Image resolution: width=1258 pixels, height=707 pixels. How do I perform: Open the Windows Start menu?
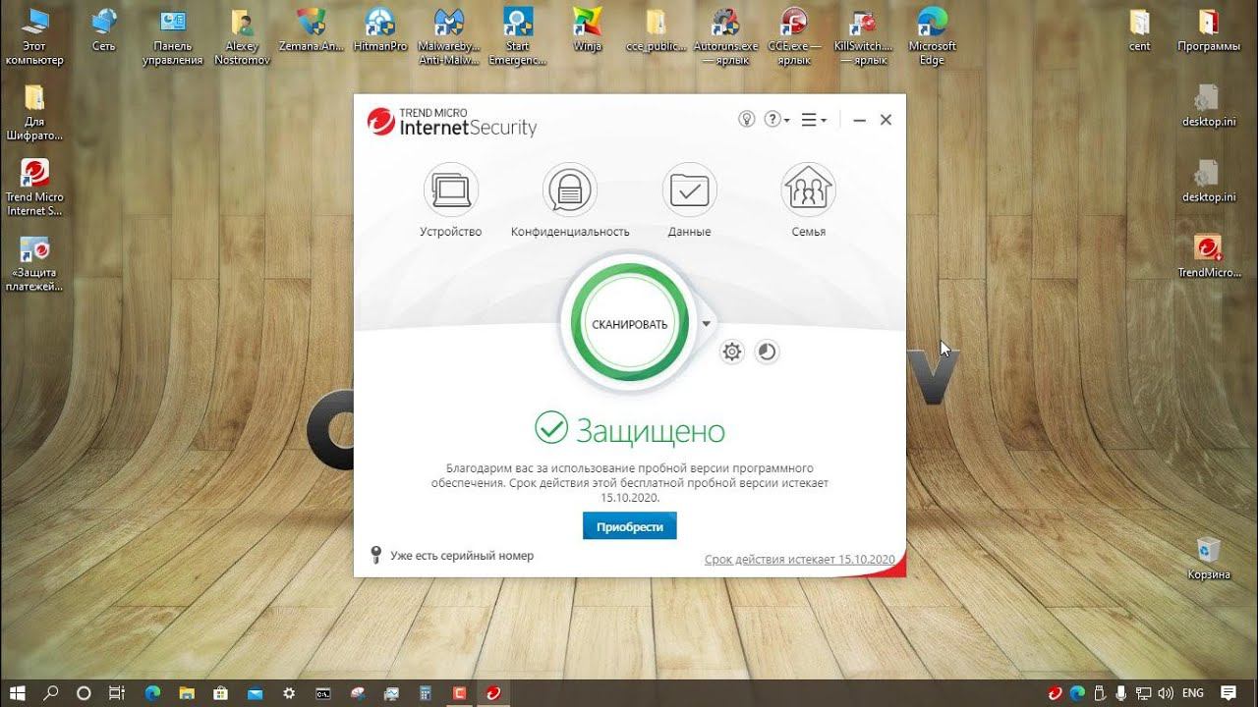point(18,693)
